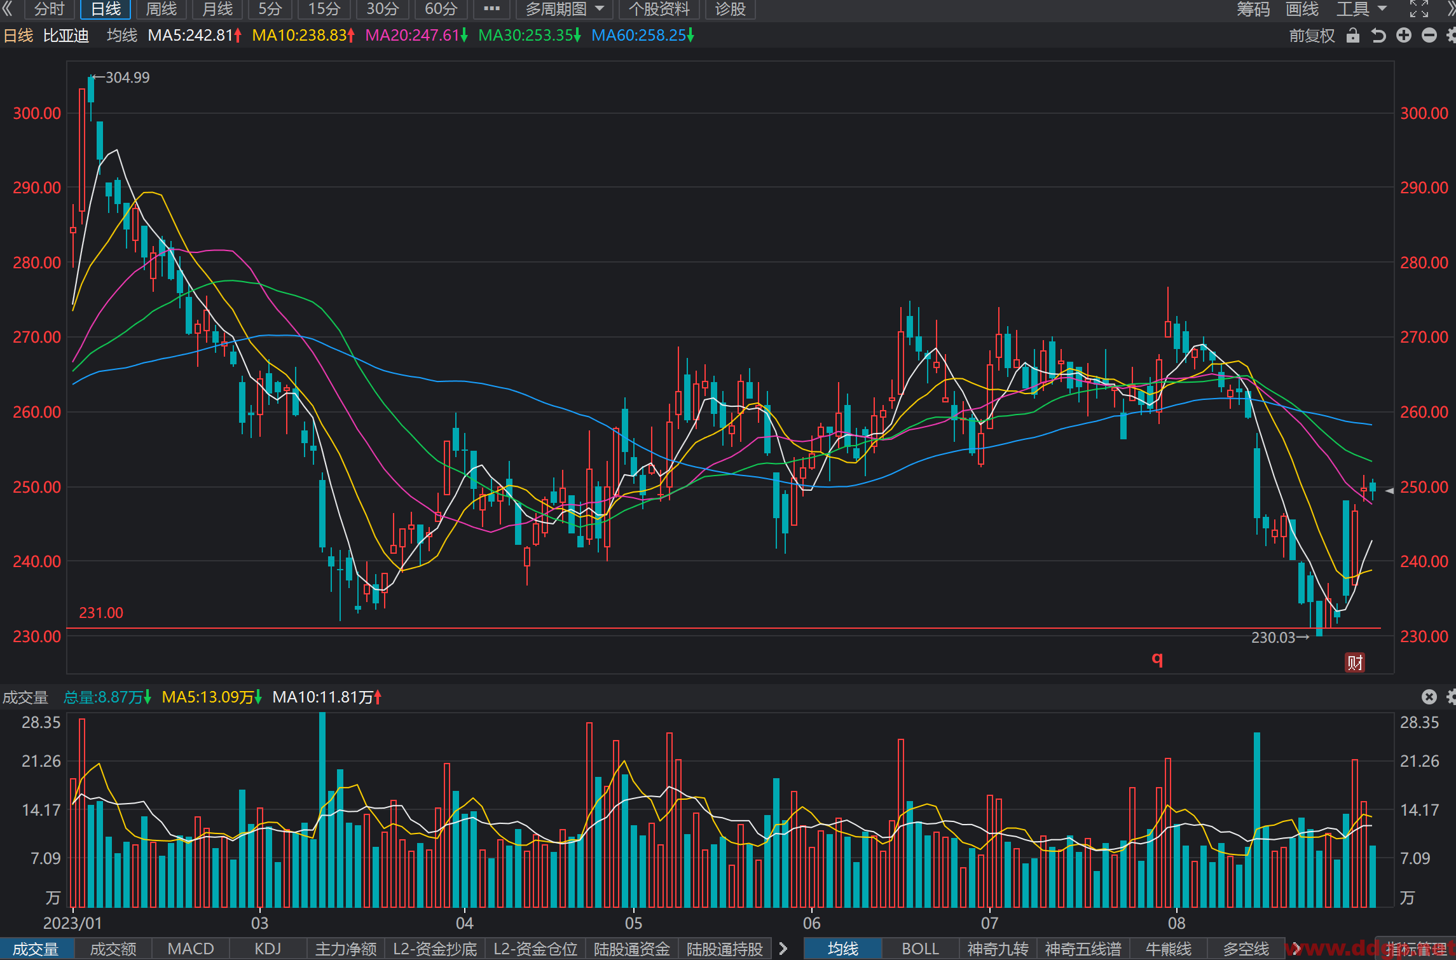Click the 财 financial marker icon
The width and height of the screenshot is (1456, 960).
pyautogui.click(x=1354, y=662)
